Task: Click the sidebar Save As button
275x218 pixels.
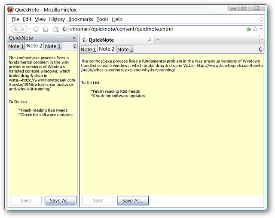Action: (x=61, y=200)
